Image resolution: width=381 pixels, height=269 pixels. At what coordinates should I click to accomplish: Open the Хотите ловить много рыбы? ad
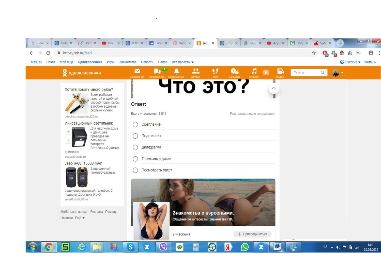[x=89, y=89]
